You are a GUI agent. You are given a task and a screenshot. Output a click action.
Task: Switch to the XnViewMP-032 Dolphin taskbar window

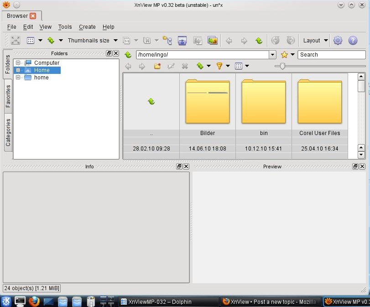(169, 302)
